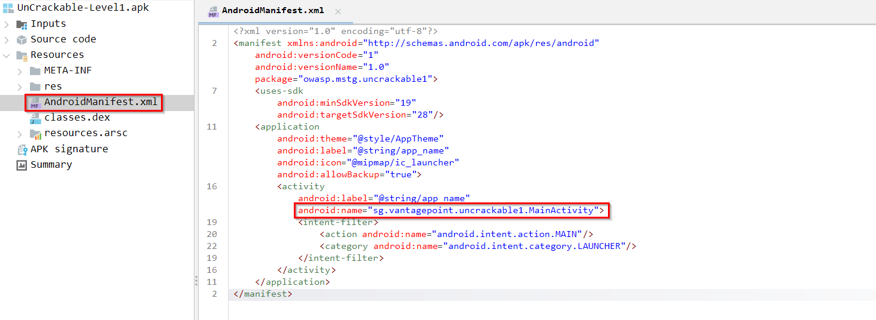Click the APK signature icon
876x320 pixels.
[x=22, y=149]
